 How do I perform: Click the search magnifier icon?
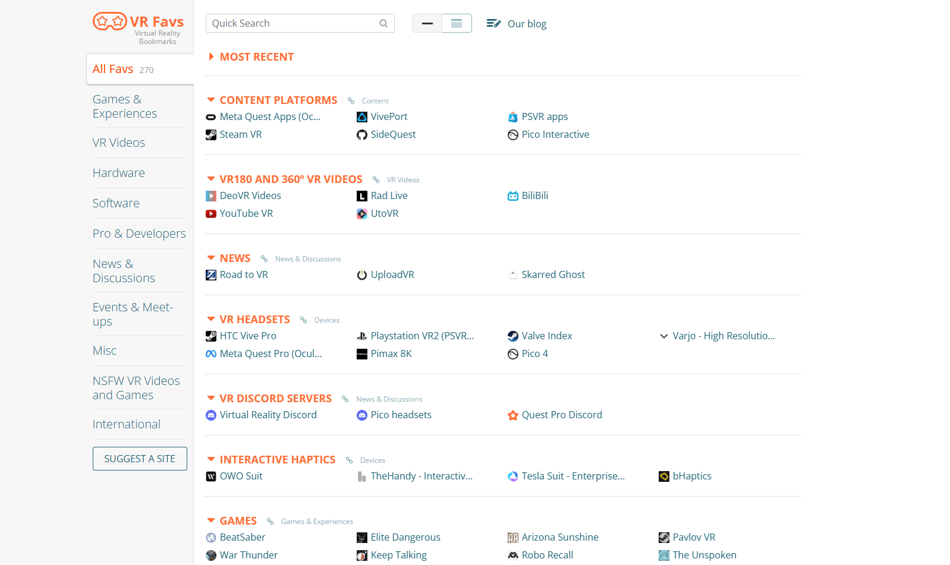[383, 24]
